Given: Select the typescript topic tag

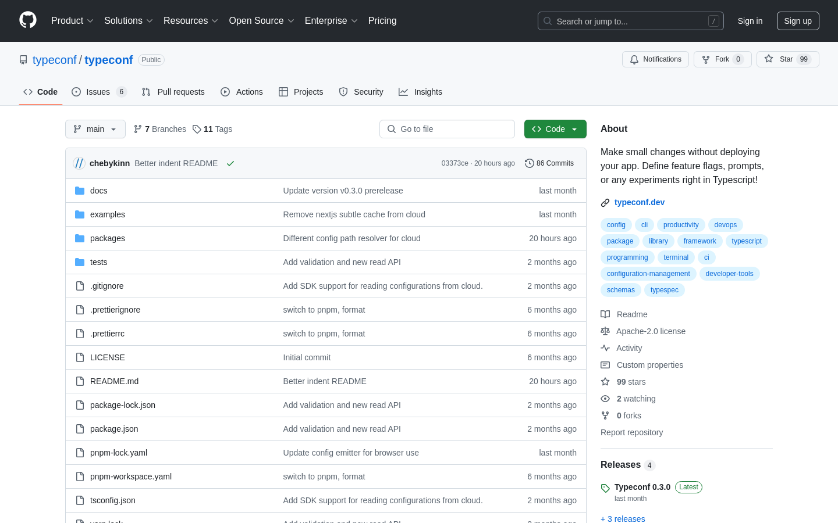Looking at the screenshot, I should (x=747, y=241).
